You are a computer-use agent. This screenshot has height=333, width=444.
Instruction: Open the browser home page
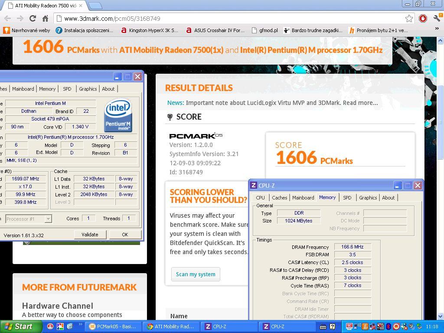(45, 19)
